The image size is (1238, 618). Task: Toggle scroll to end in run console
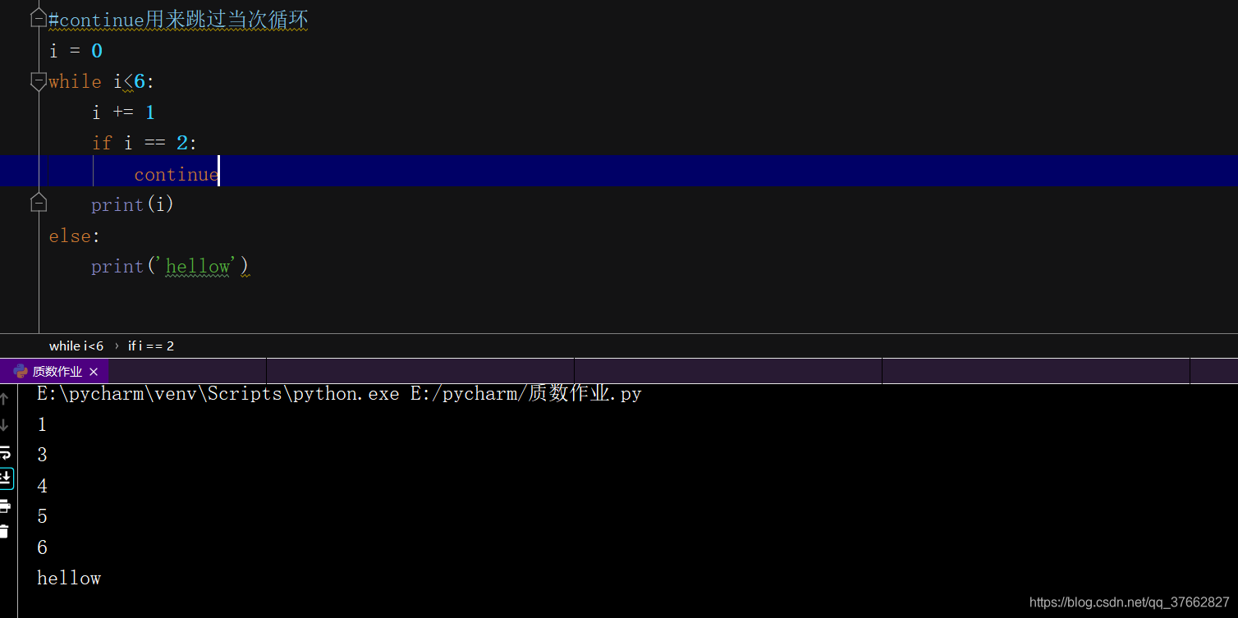click(5, 478)
